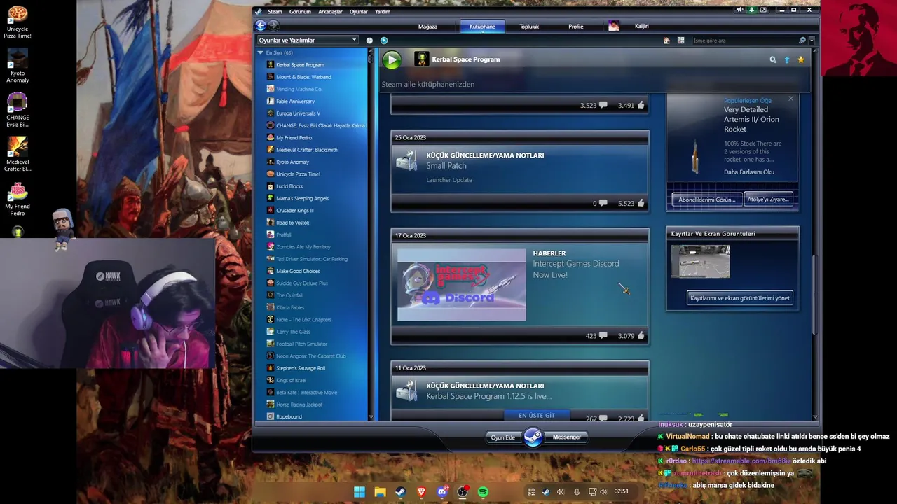Viewport: 897px width, 504px height.
Task: Open the announcements megaphone icon
Action: point(739,10)
